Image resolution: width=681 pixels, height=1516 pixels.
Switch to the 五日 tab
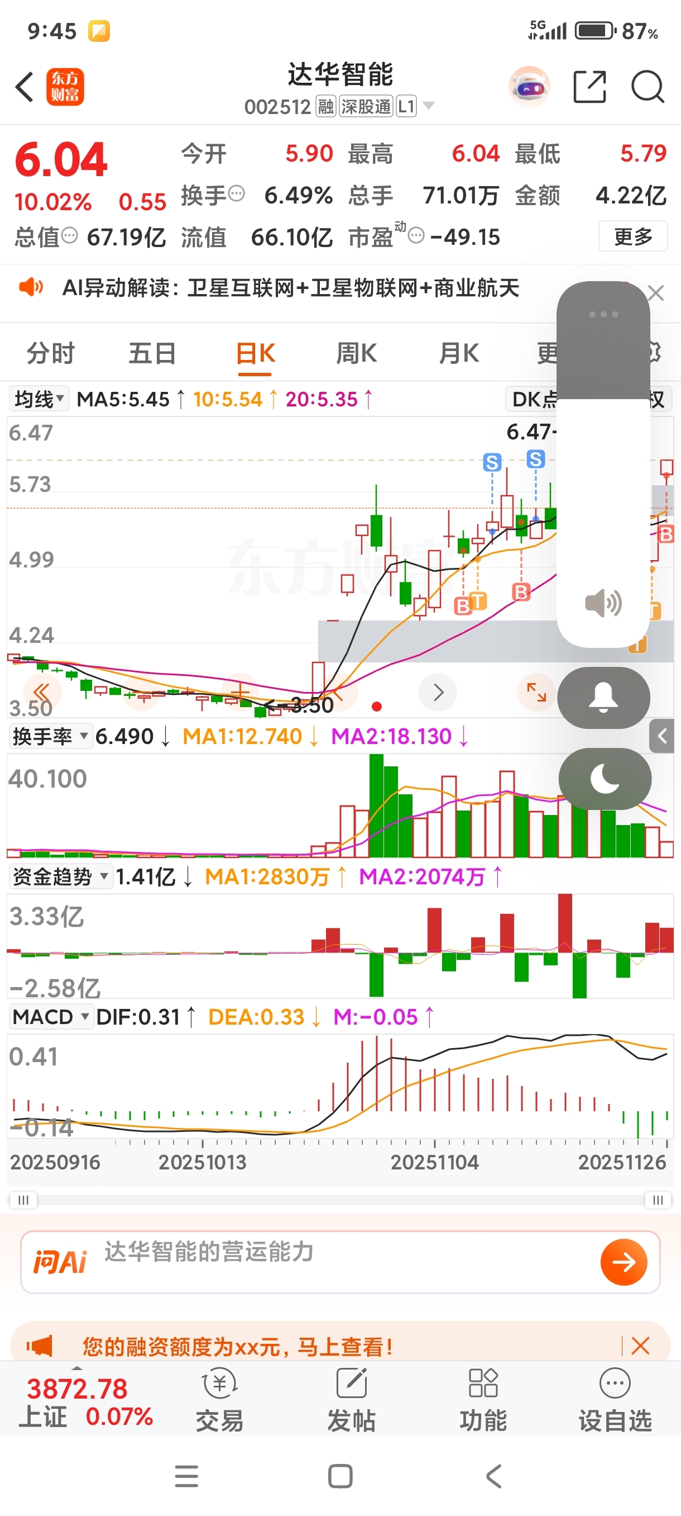tap(152, 354)
